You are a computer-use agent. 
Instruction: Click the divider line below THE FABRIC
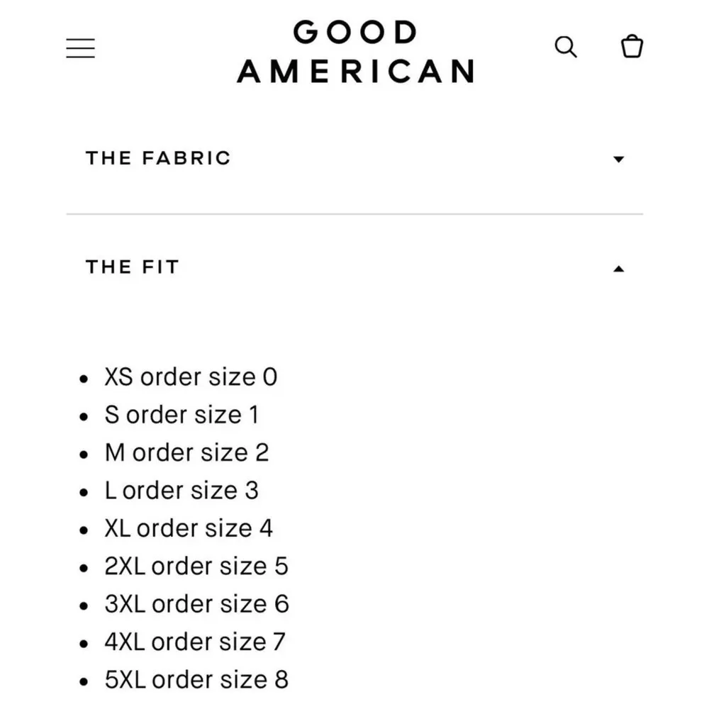click(354, 213)
